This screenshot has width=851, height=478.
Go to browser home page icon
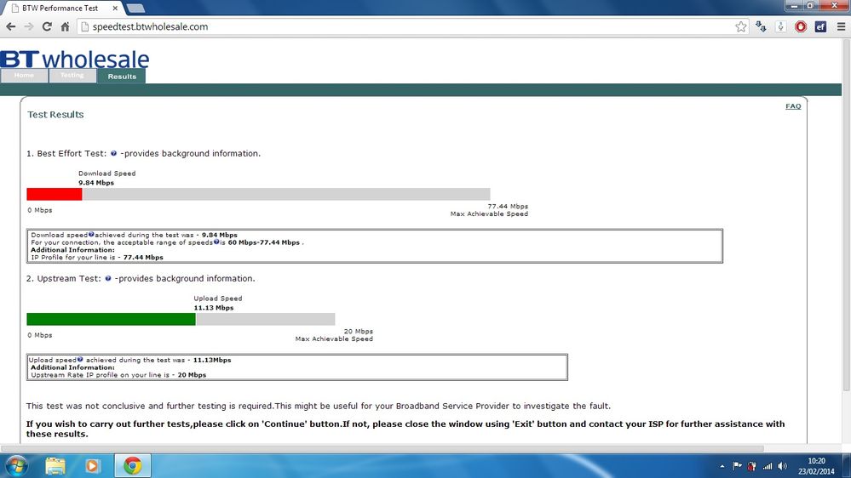(x=65, y=26)
